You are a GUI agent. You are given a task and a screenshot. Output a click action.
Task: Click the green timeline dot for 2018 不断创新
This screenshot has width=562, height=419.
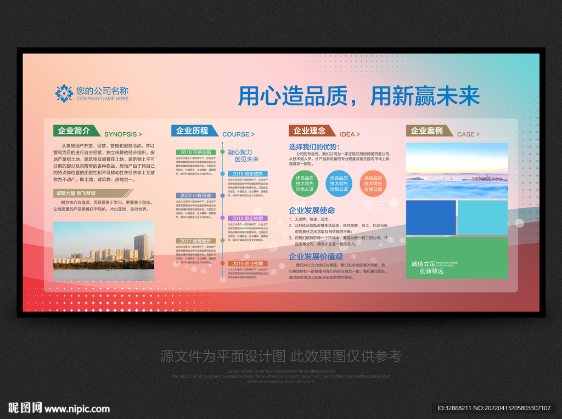[x=222, y=152]
